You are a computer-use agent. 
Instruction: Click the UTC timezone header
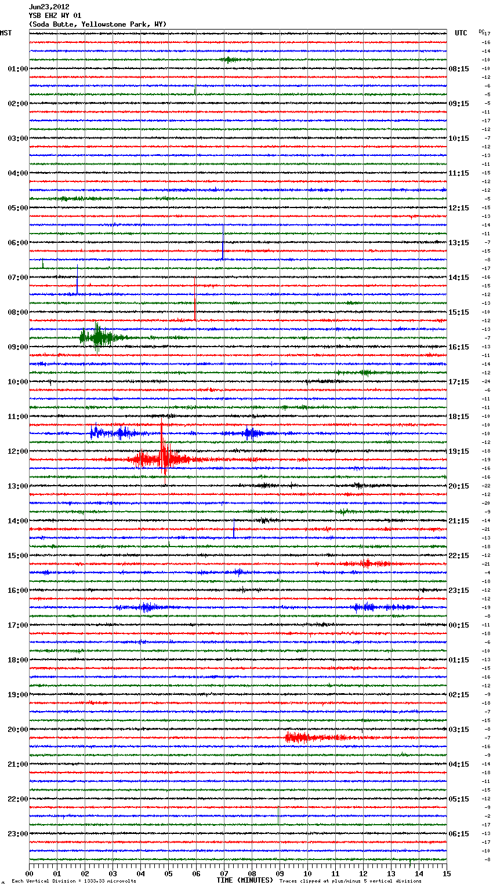click(461, 33)
